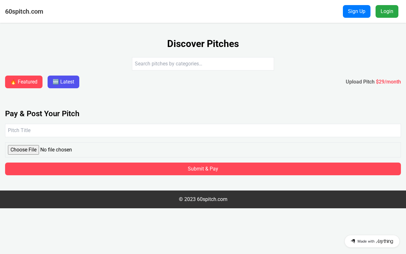Focus the Pitch Title input field
The width and height of the screenshot is (406, 254).
coord(203,130)
